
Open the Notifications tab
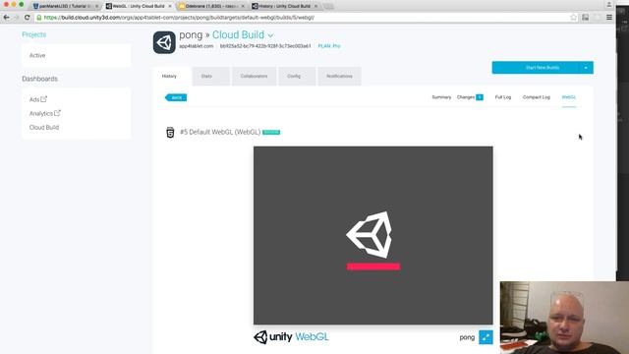pos(339,77)
